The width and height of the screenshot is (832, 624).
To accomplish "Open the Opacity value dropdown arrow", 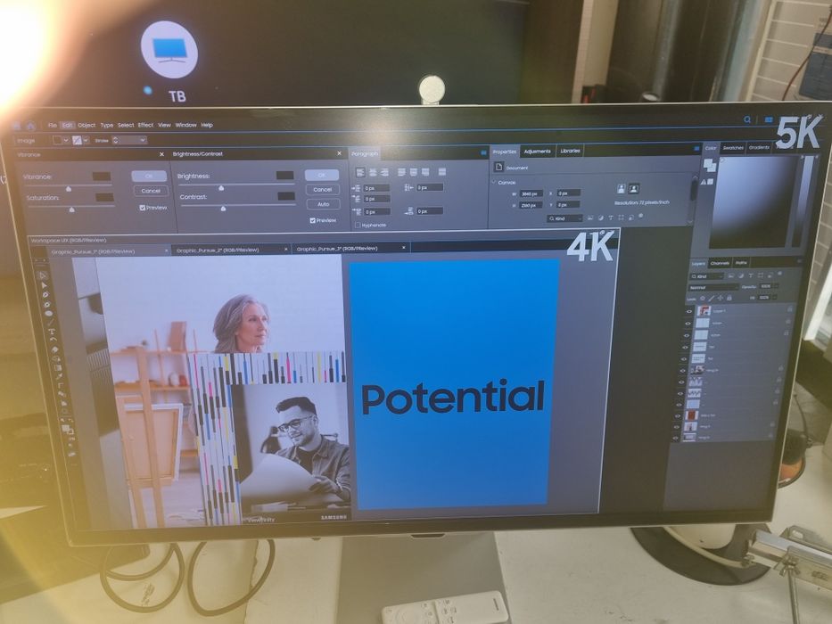I will coord(776,286).
